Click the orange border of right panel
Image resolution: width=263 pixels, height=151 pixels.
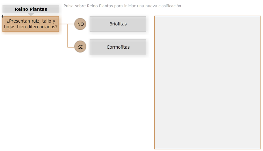click(155, 82)
